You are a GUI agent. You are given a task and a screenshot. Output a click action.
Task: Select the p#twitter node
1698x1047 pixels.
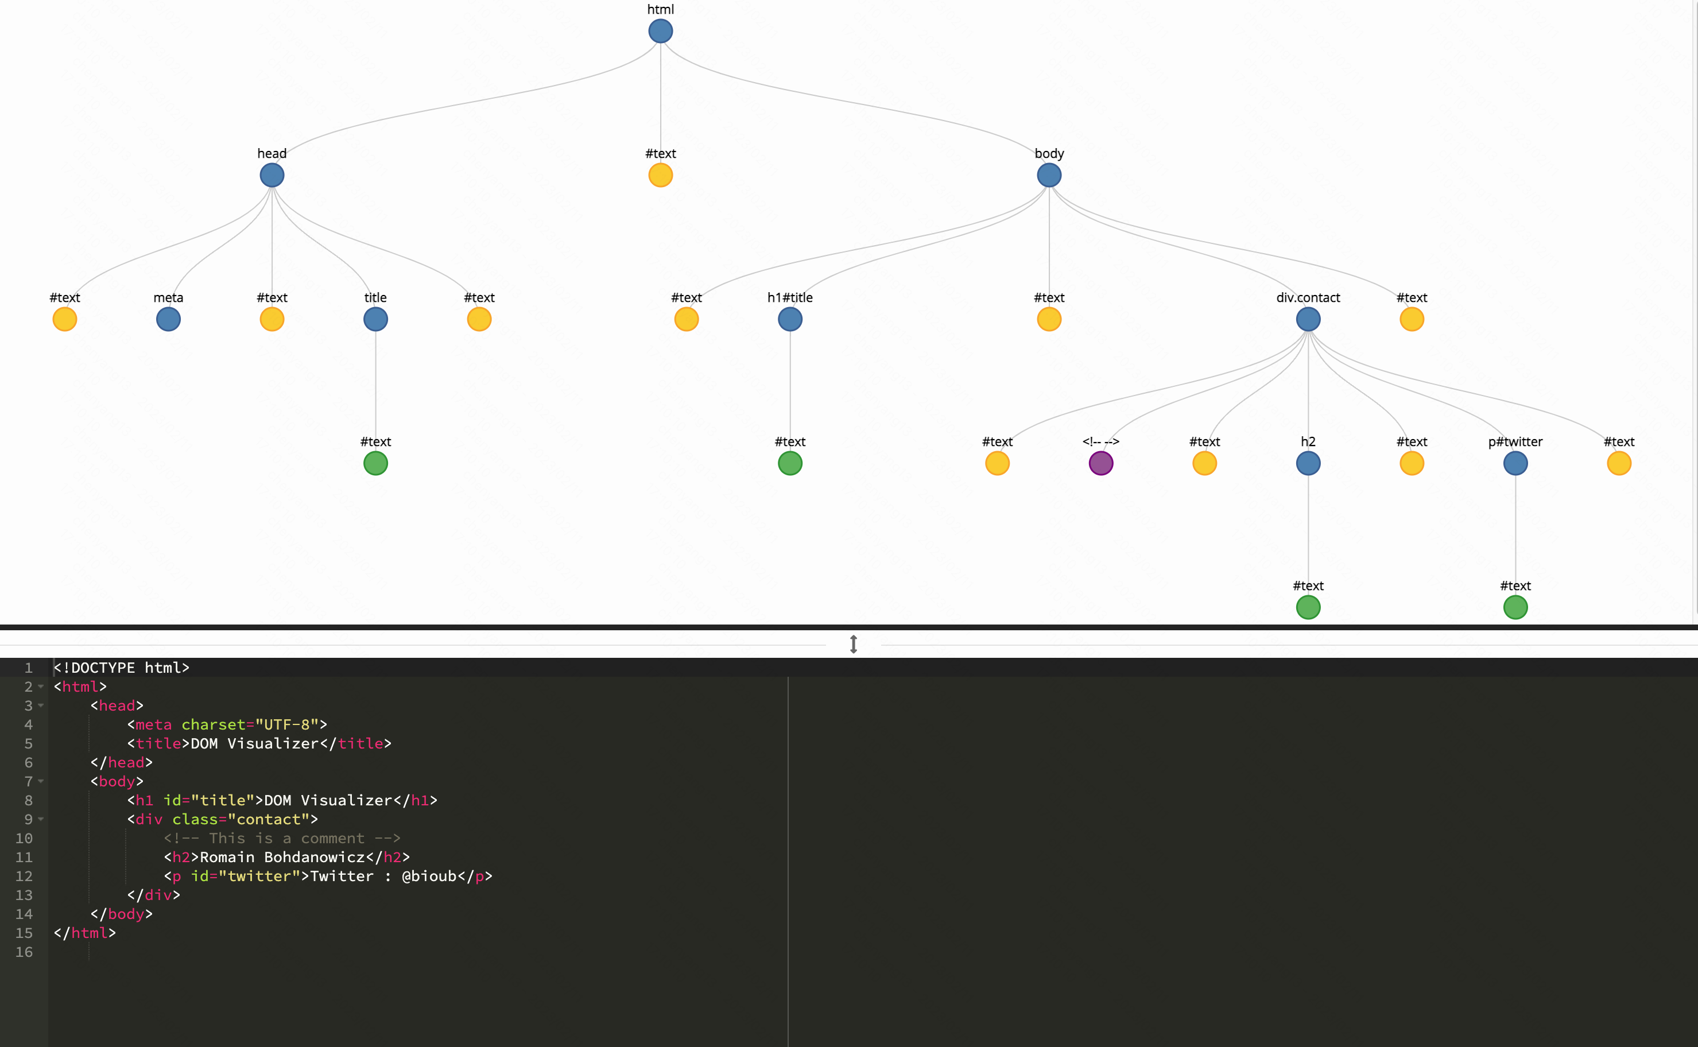point(1515,463)
